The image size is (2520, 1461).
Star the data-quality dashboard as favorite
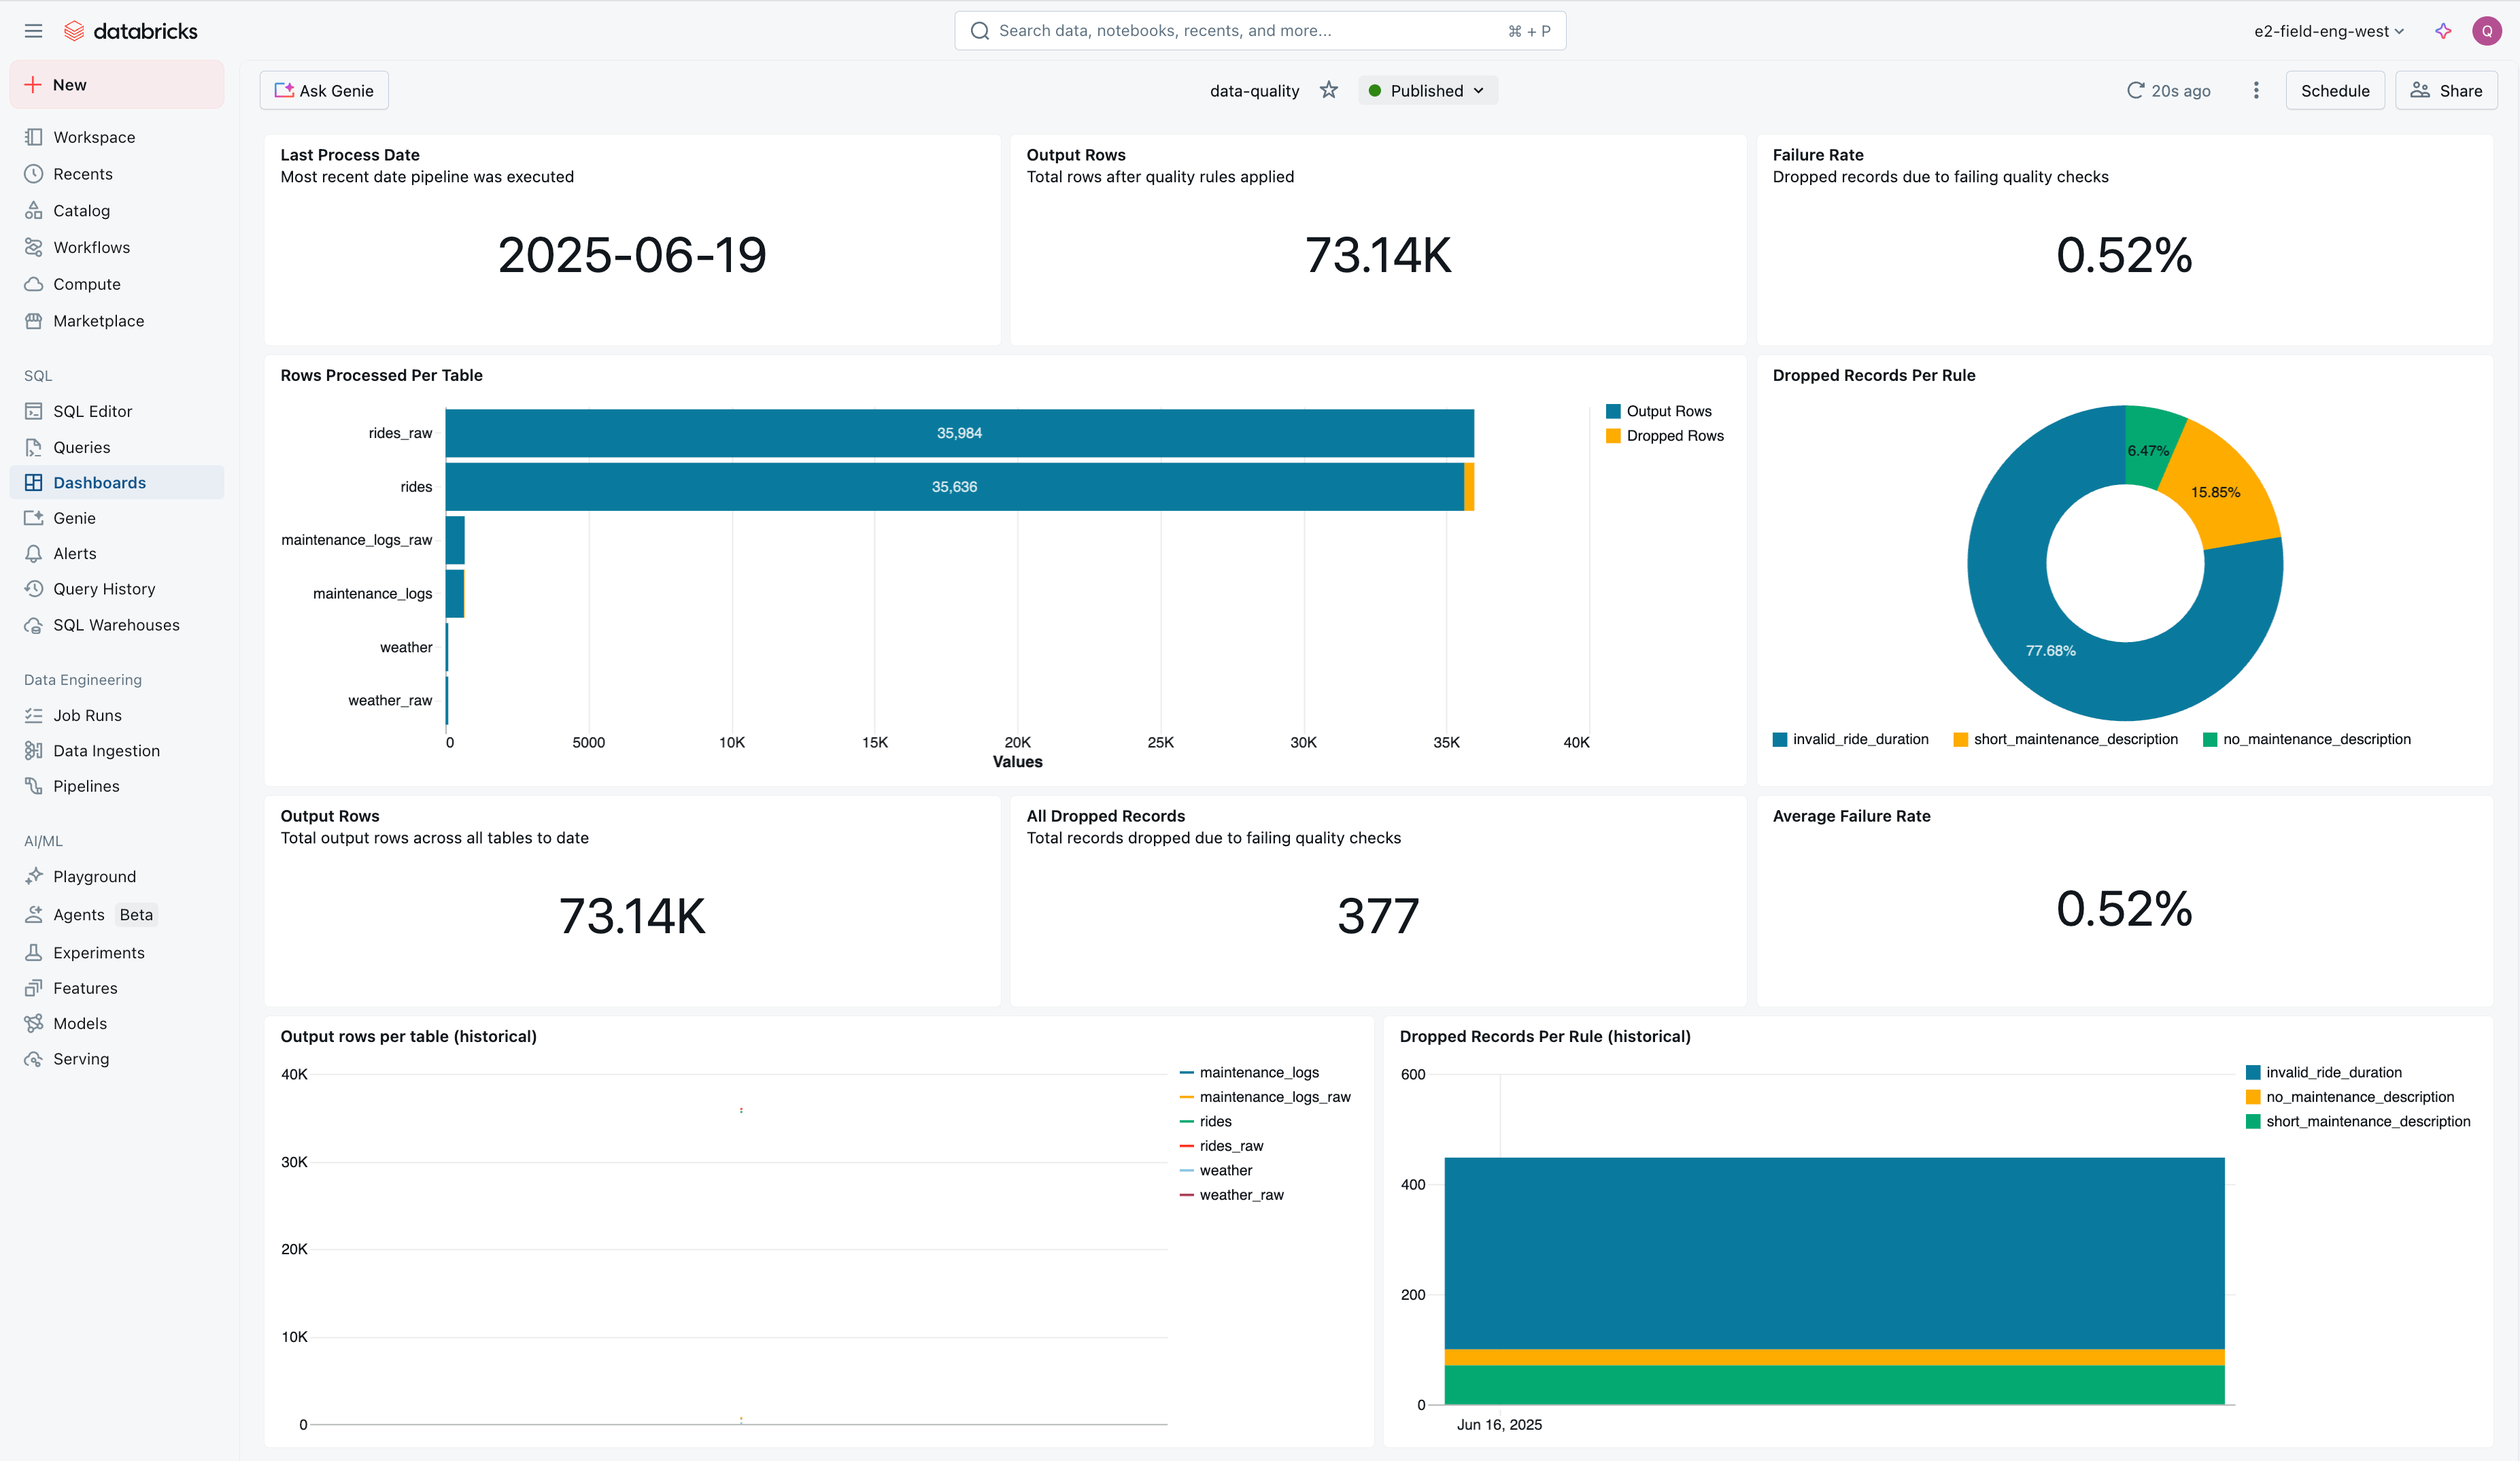point(1328,90)
